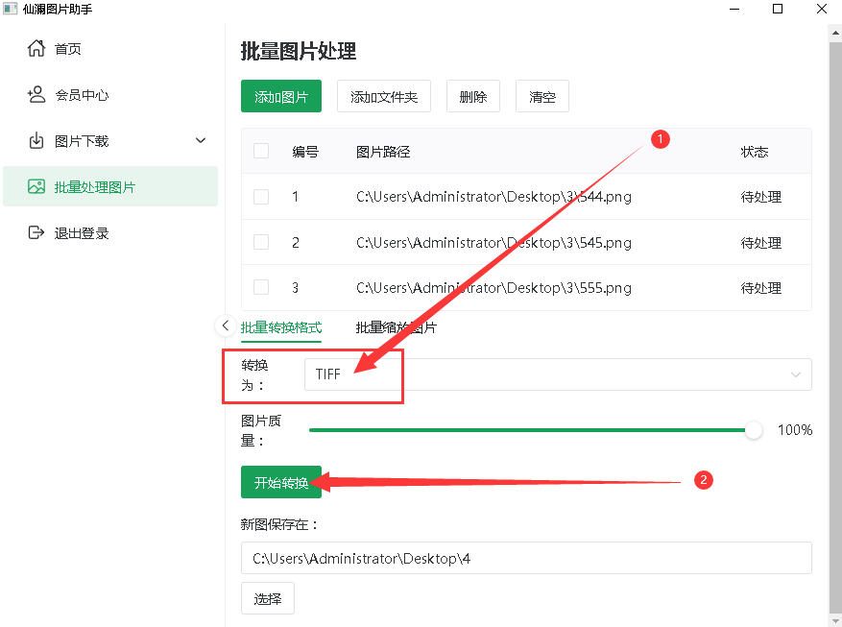Check the box for row 3 (555.png)

(x=261, y=287)
